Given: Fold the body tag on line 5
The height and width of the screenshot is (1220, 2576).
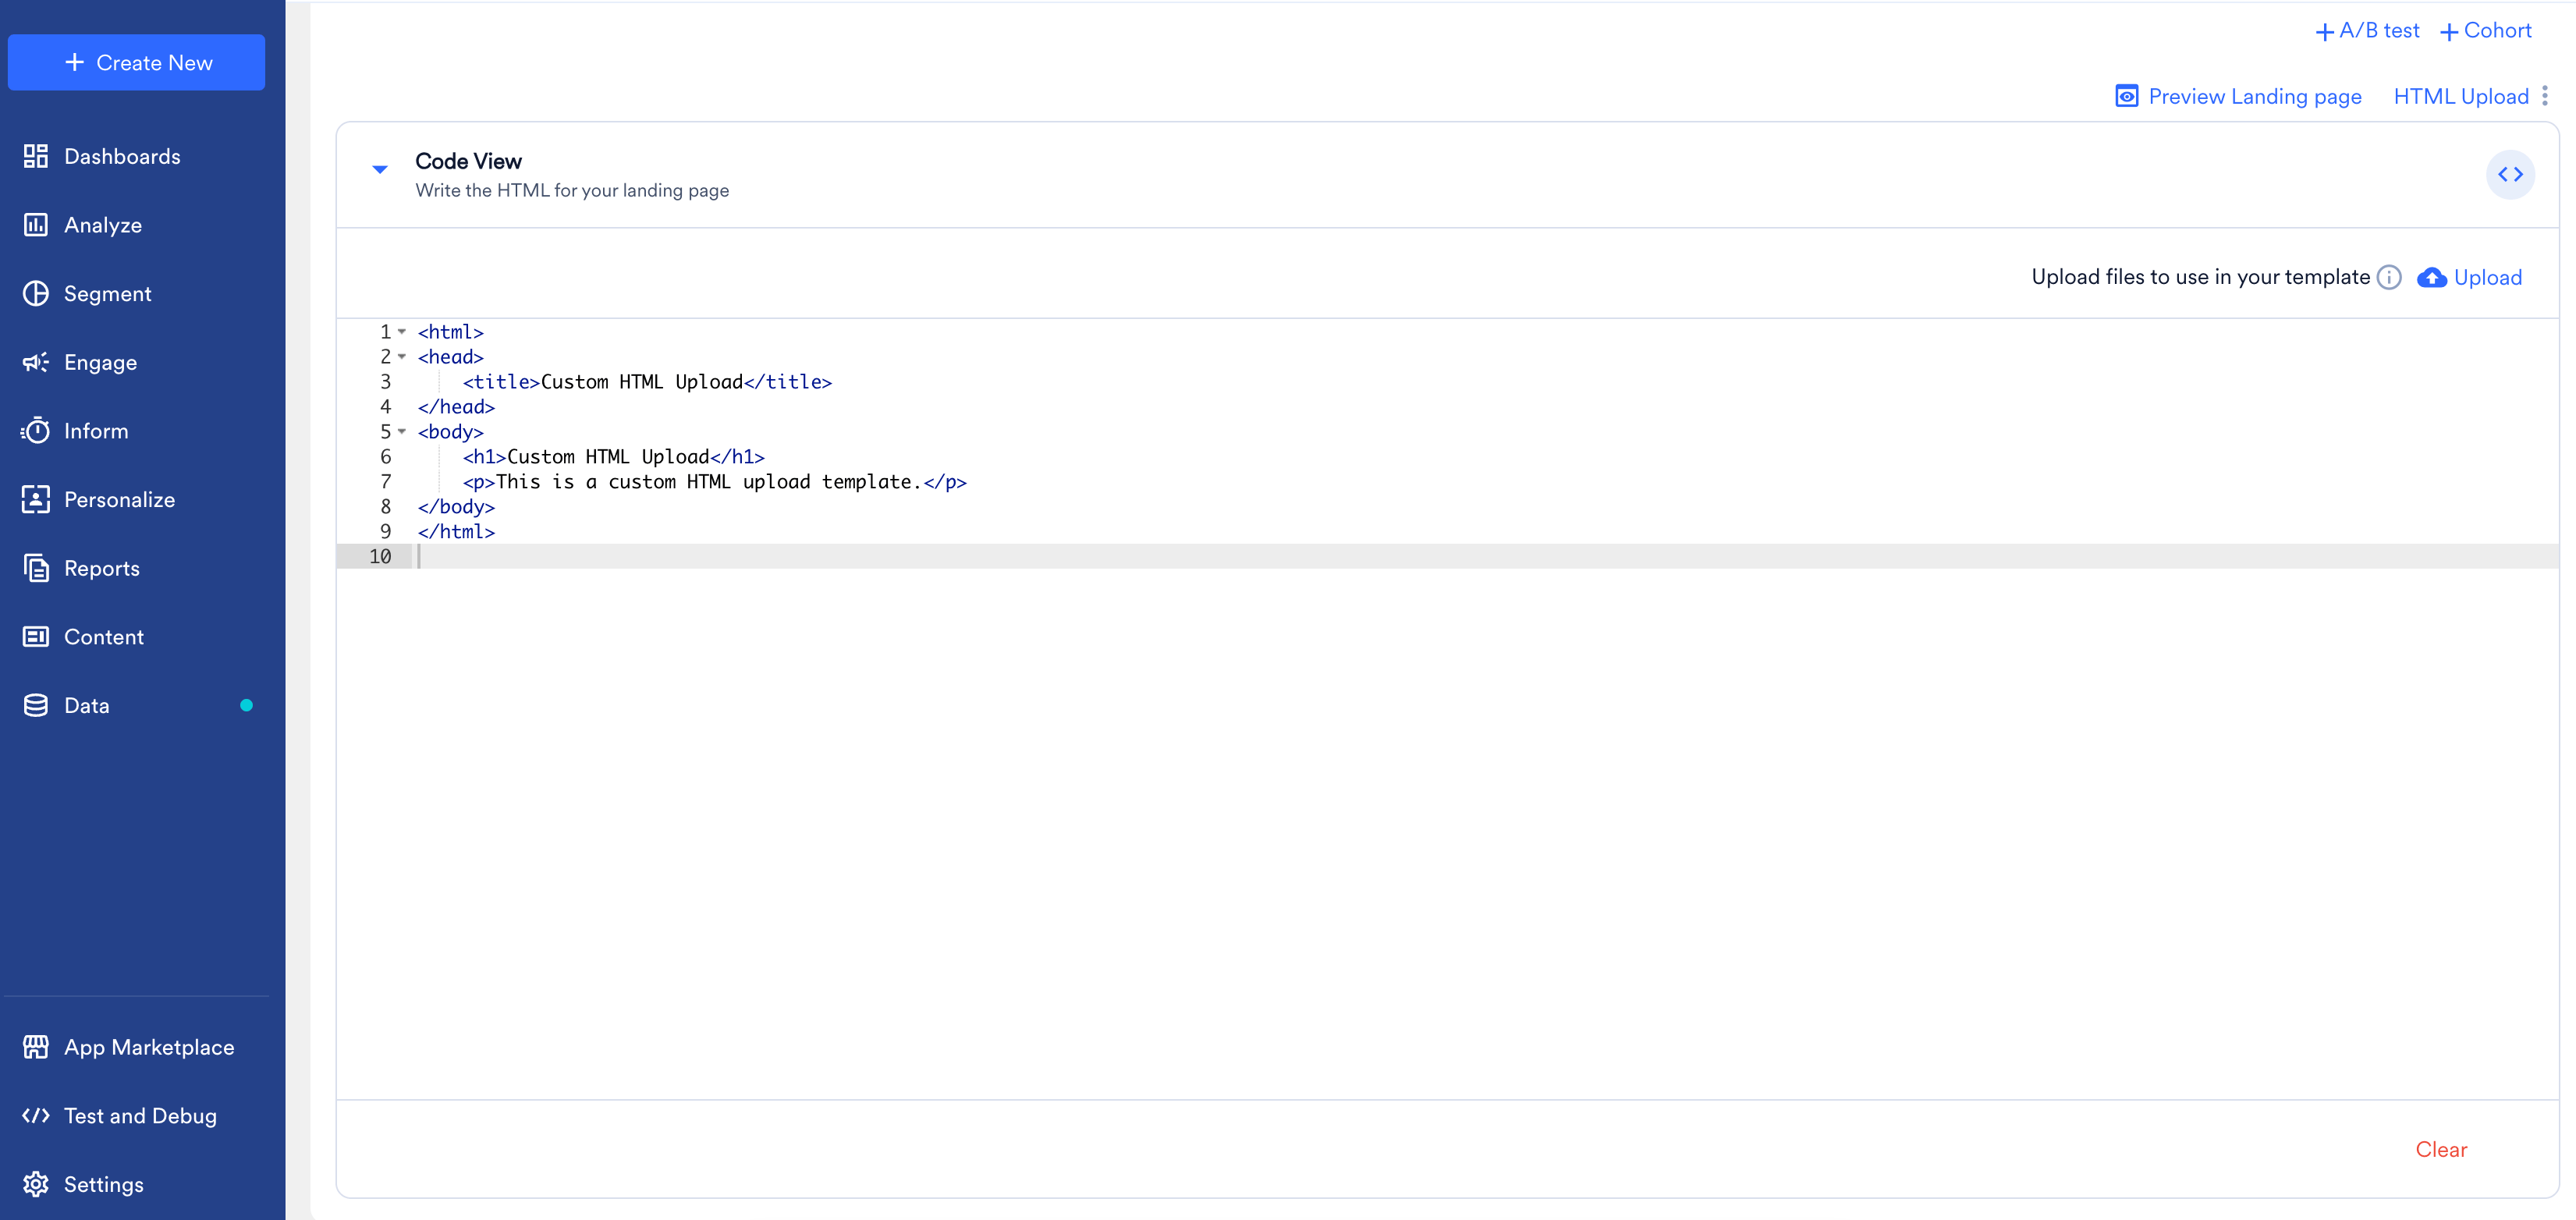Looking at the screenshot, I should (402, 432).
